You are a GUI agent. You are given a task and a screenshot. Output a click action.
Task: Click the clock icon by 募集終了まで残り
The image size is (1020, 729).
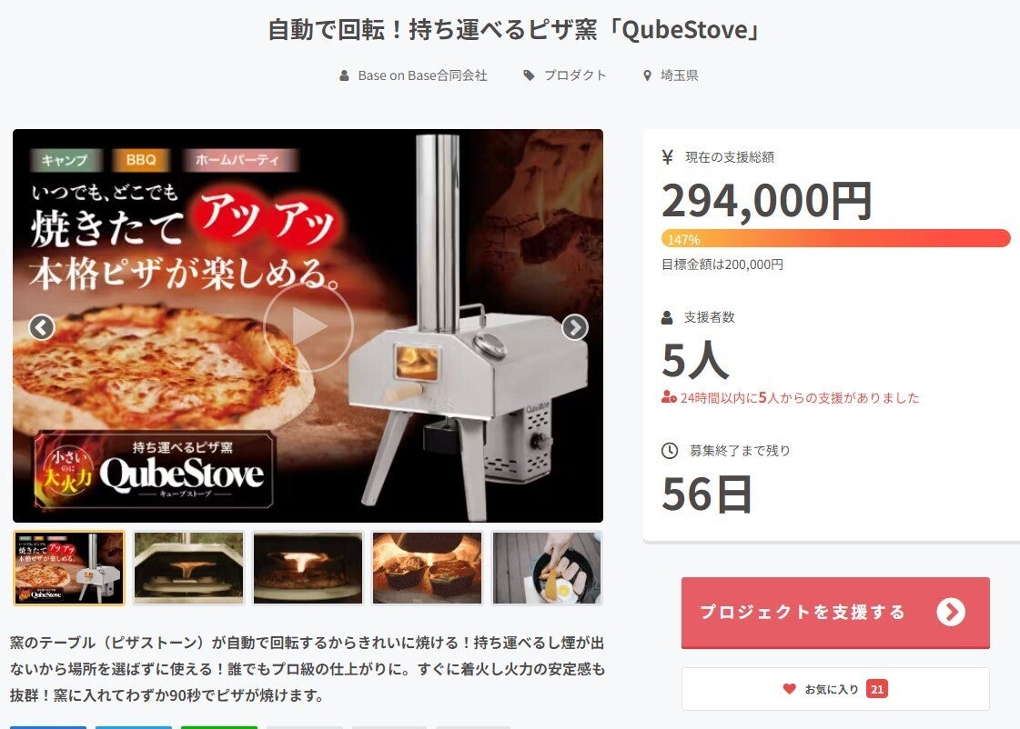tap(670, 450)
